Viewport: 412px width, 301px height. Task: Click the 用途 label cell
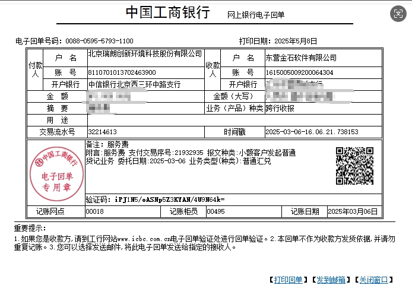coord(57,120)
